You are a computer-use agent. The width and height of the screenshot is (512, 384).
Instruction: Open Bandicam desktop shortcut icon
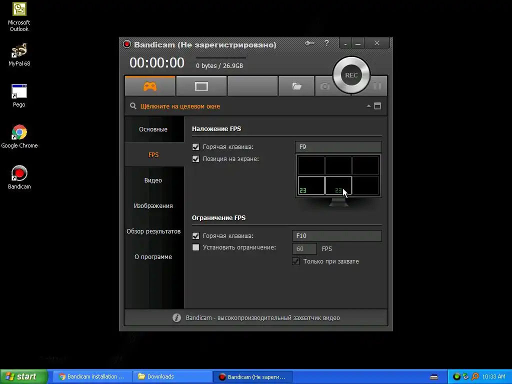click(x=19, y=177)
